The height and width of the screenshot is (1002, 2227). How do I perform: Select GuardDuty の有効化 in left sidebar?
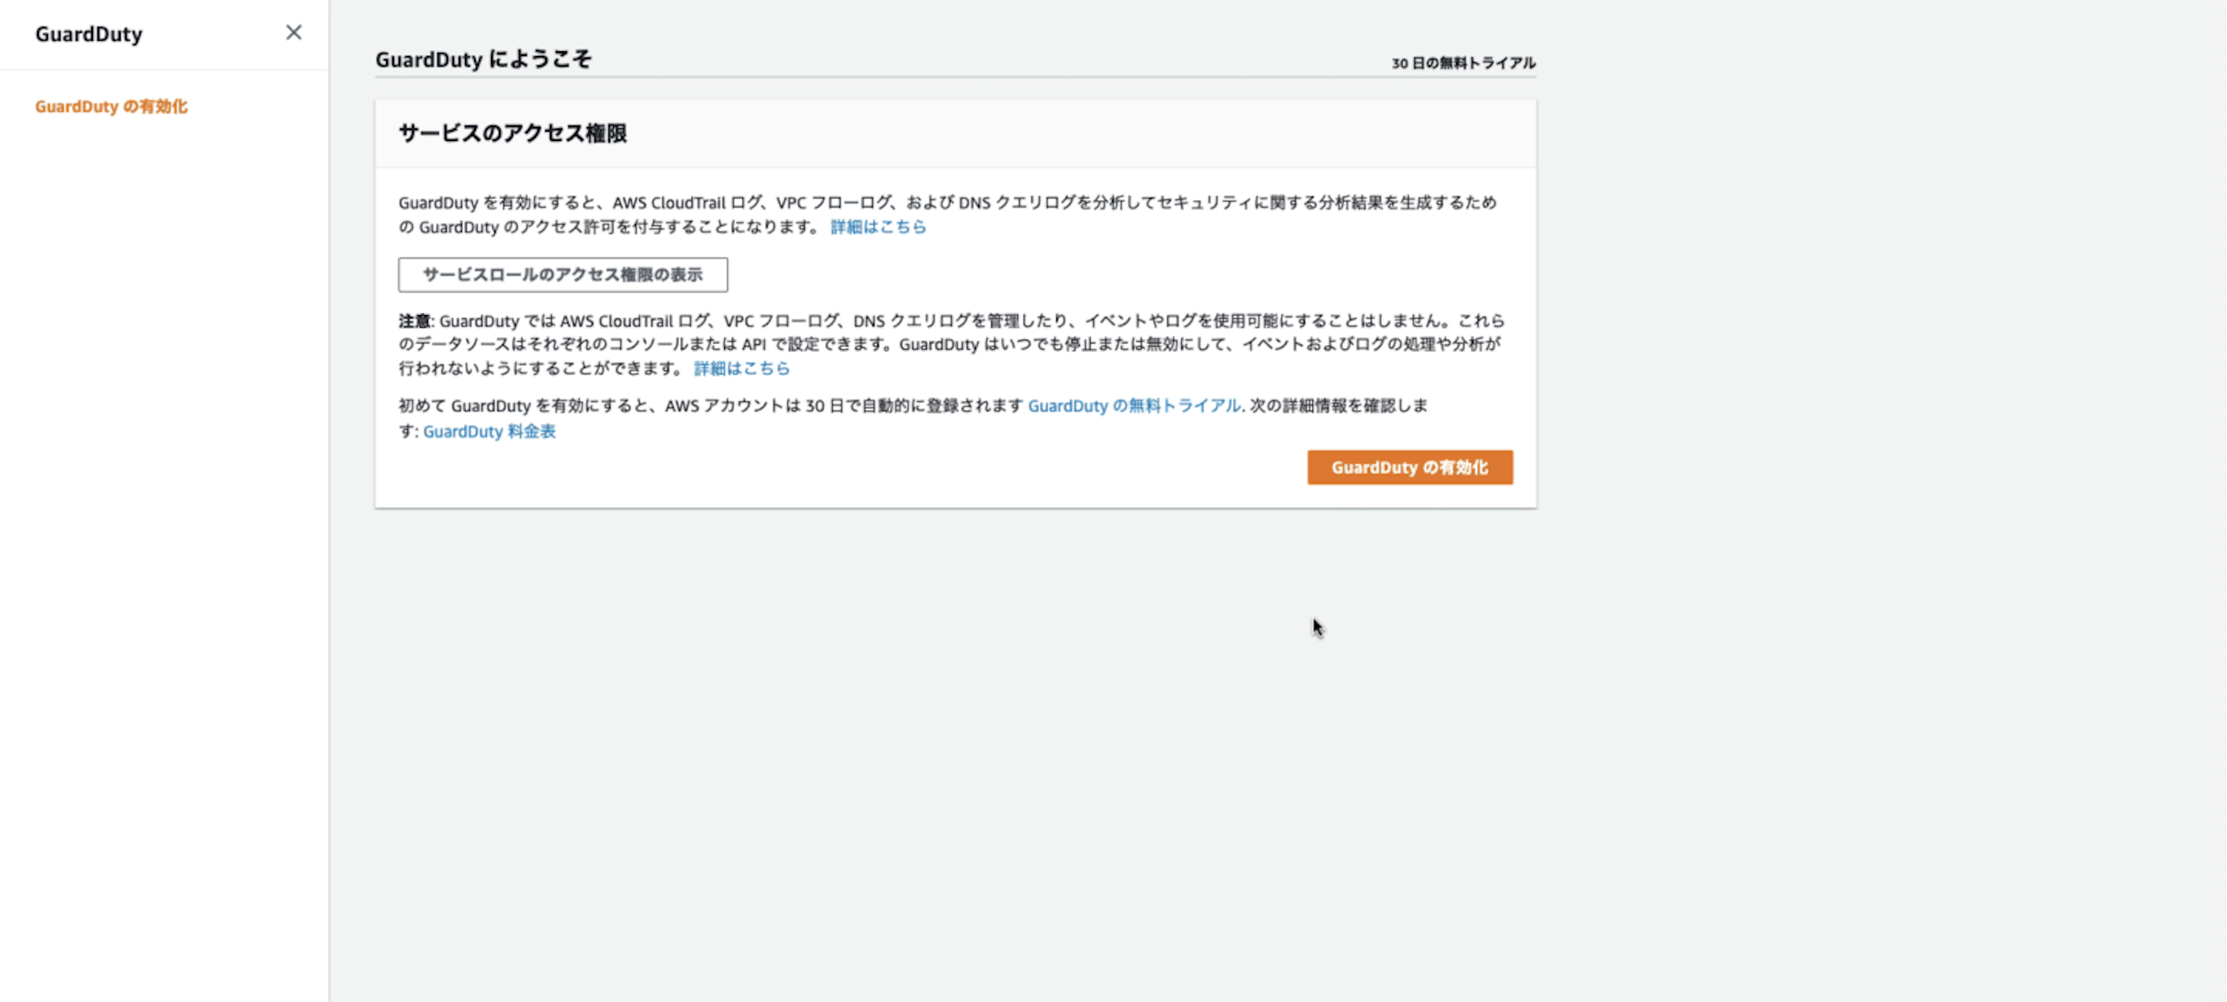point(110,106)
